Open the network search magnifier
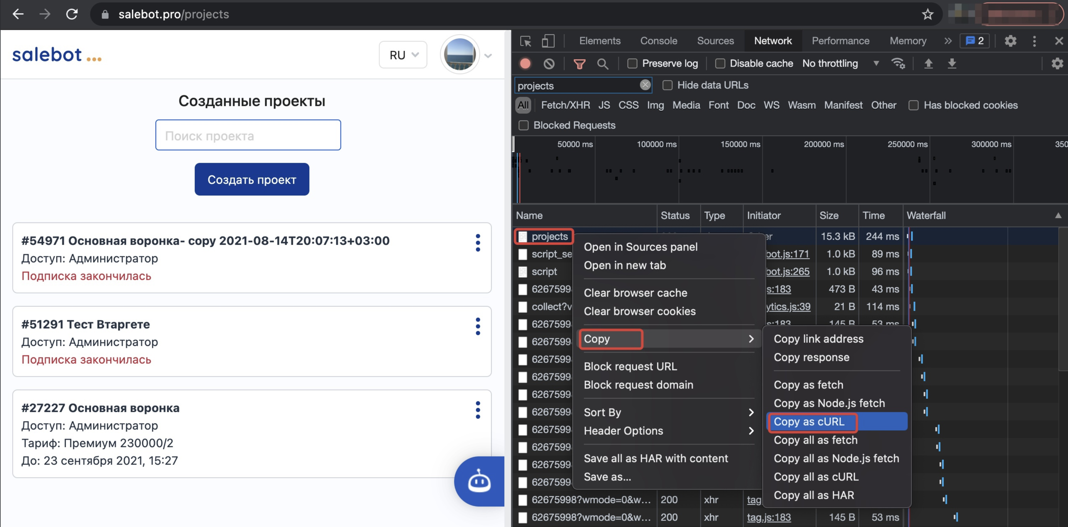Image resolution: width=1068 pixels, height=527 pixels. (x=602, y=63)
